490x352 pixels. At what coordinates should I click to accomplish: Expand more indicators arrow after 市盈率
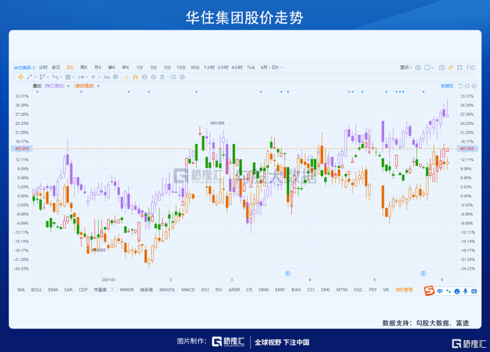click(x=112, y=289)
